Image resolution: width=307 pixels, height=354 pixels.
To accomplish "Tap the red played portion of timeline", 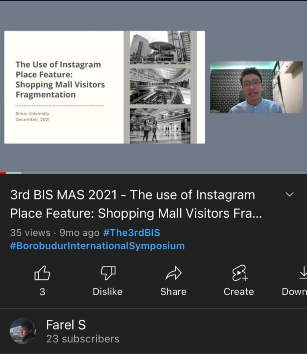I will coord(3,173).
